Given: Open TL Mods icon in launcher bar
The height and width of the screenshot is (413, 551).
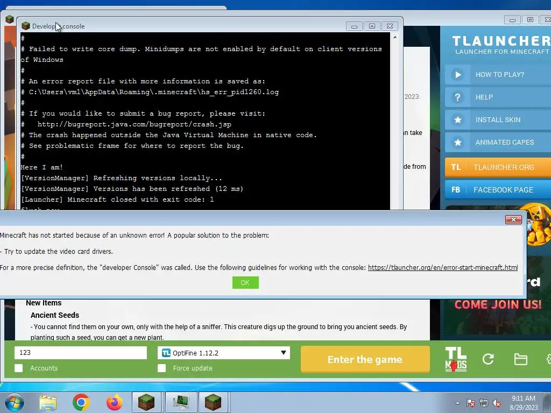Looking at the screenshot, I should pos(456,359).
